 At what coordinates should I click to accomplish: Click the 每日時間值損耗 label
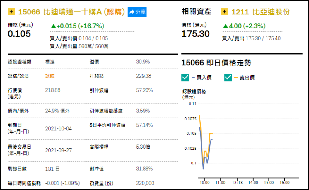tap(24, 183)
